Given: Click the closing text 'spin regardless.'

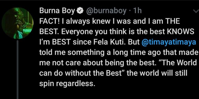Looking at the screenshot, I should coord(67,84).
